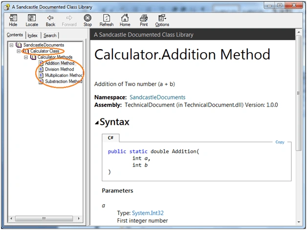Click the Substraction Method page icon
Screen dimensions: 307x230
pyautogui.click(x=41, y=81)
